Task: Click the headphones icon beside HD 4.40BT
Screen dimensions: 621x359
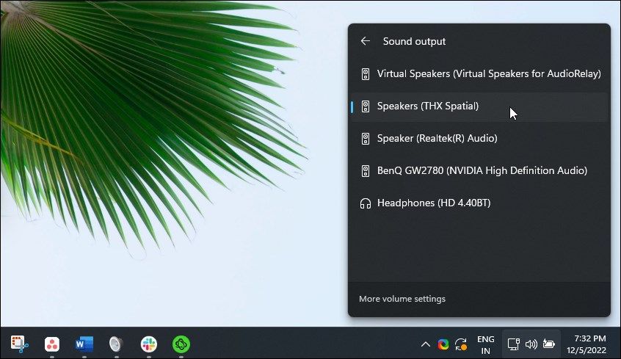Action: [x=365, y=203]
